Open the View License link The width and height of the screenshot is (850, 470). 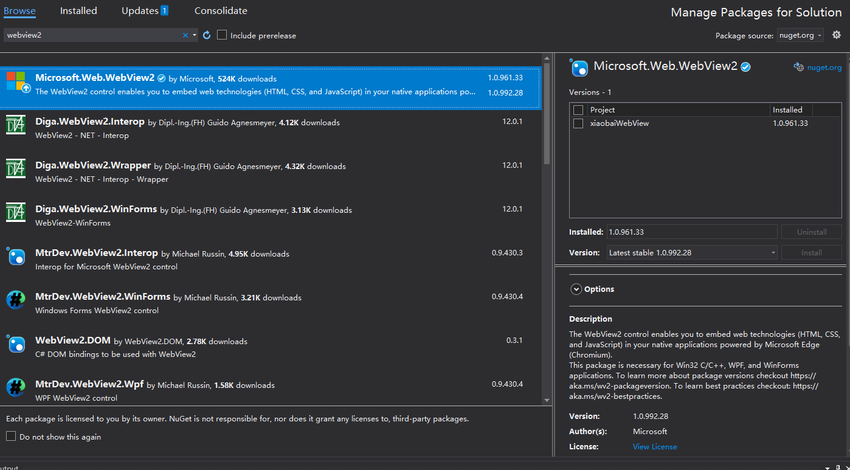tap(655, 446)
